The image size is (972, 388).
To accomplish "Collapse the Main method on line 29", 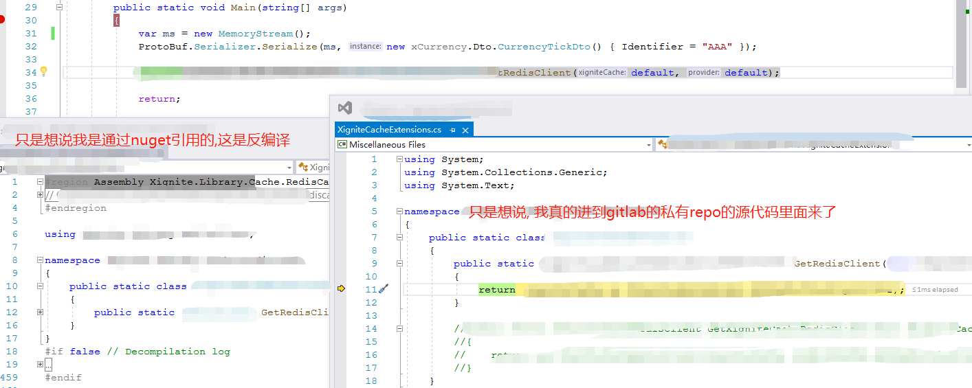I will click(59, 8).
